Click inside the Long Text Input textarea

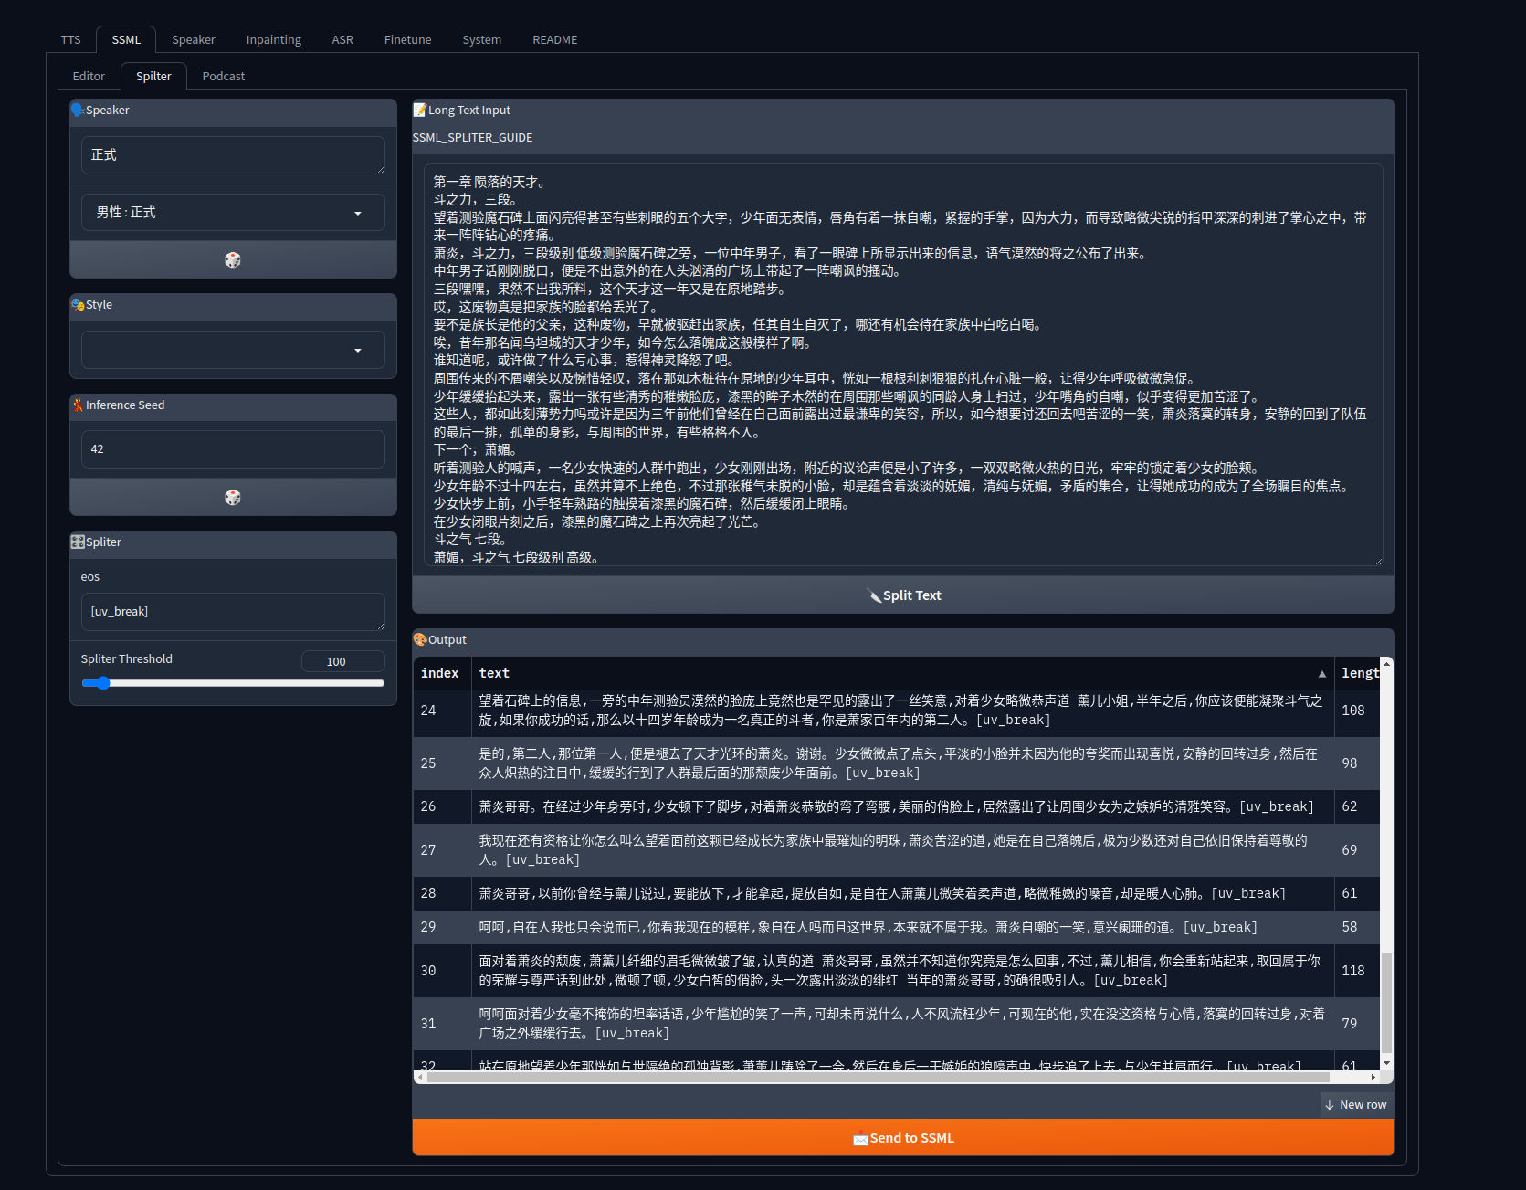coord(903,365)
